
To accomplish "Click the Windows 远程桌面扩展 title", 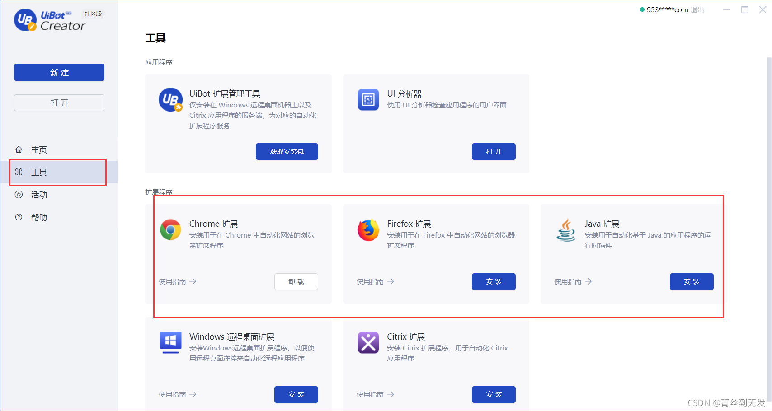I will 232,336.
